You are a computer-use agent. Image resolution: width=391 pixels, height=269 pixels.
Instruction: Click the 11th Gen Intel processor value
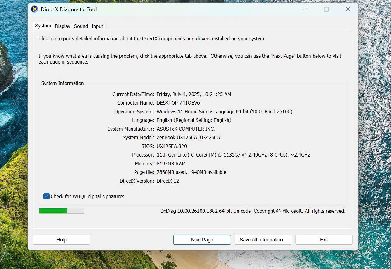pyautogui.click(x=233, y=155)
